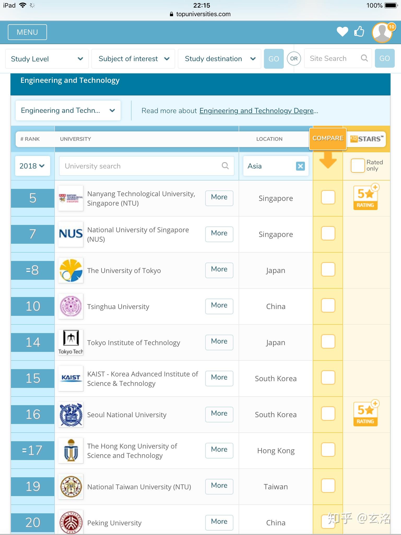Open the Seoul National University logo

point(71,415)
